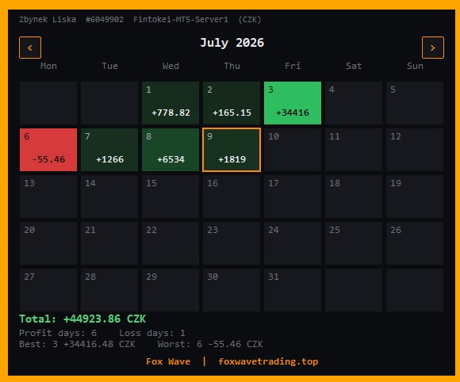Click the Mon weekday header
The height and width of the screenshot is (382, 460).
click(48, 66)
